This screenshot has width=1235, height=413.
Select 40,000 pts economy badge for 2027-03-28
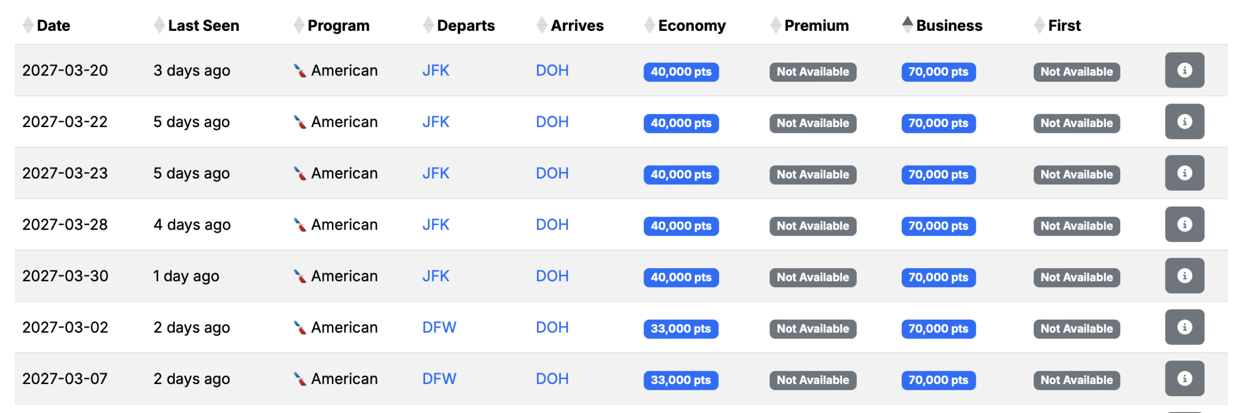[681, 227]
